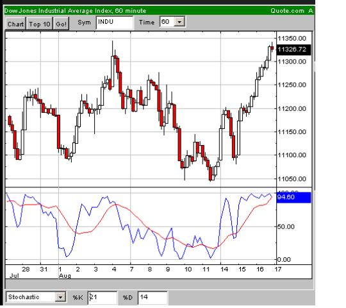The width and height of the screenshot is (346, 308).
Task: Click date label 31 on time axis
Action: (44, 269)
